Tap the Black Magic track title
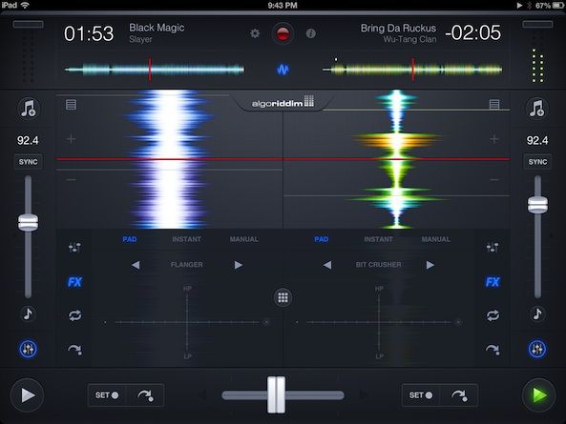The width and height of the screenshot is (566, 424). point(157,28)
